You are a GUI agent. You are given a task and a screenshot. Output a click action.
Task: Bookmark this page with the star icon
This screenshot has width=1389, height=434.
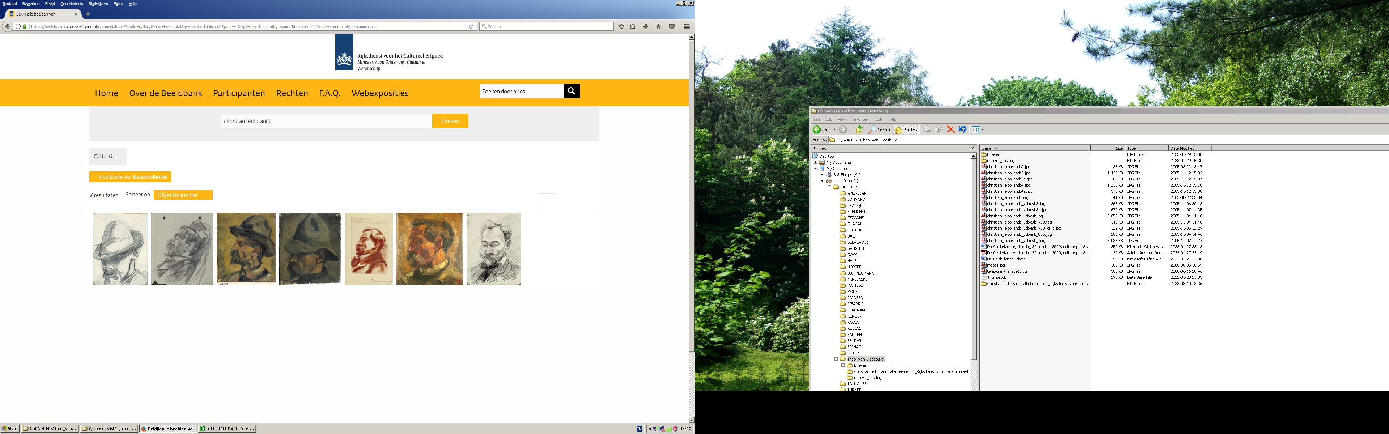pos(621,26)
